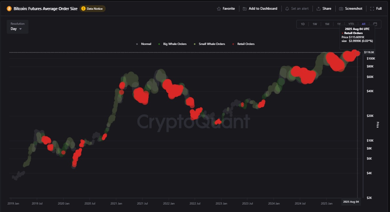This screenshot has width=390, height=212.
Task: Expand chart with Full screen icon
Action: click(372, 8)
